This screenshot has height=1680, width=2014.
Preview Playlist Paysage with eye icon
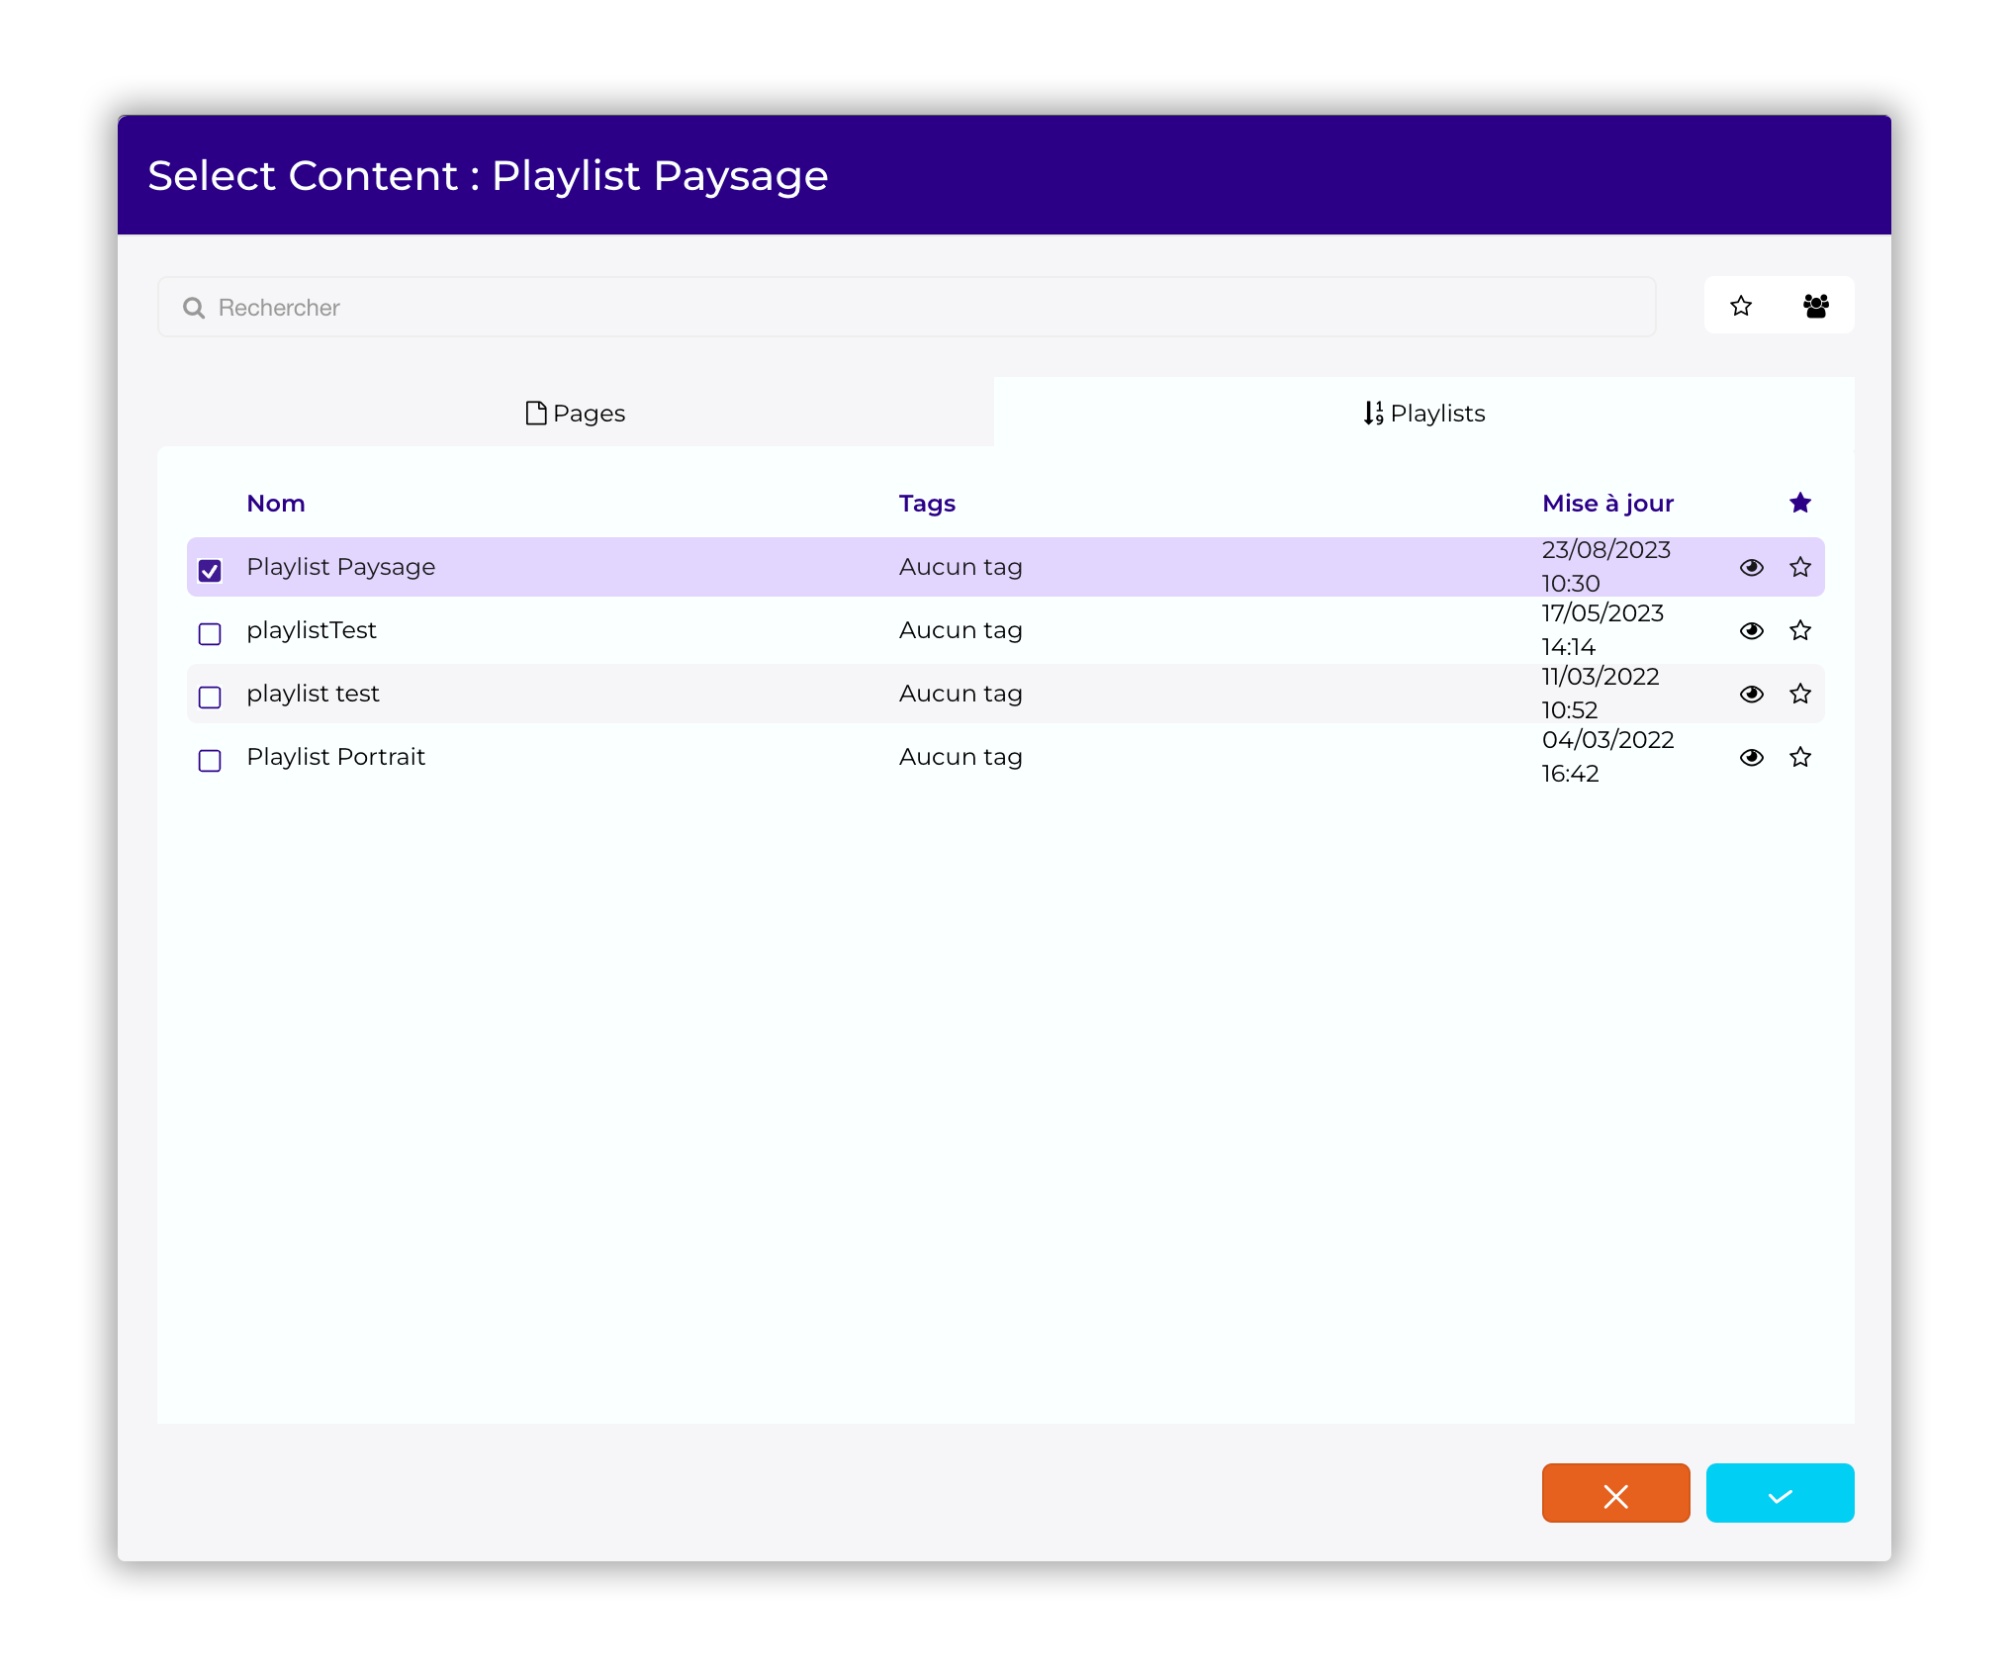tap(1751, 567)
